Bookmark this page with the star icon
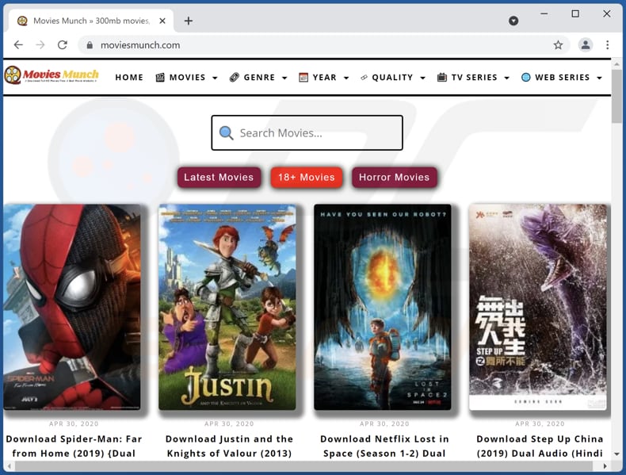Image resolution: width=626 pixels, height=475 pixels. pyautogui.click(x=558, y=44)
